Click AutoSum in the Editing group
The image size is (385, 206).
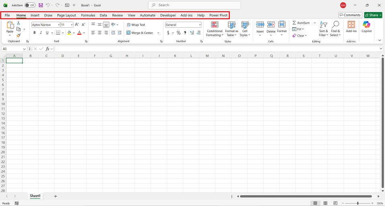301,23
